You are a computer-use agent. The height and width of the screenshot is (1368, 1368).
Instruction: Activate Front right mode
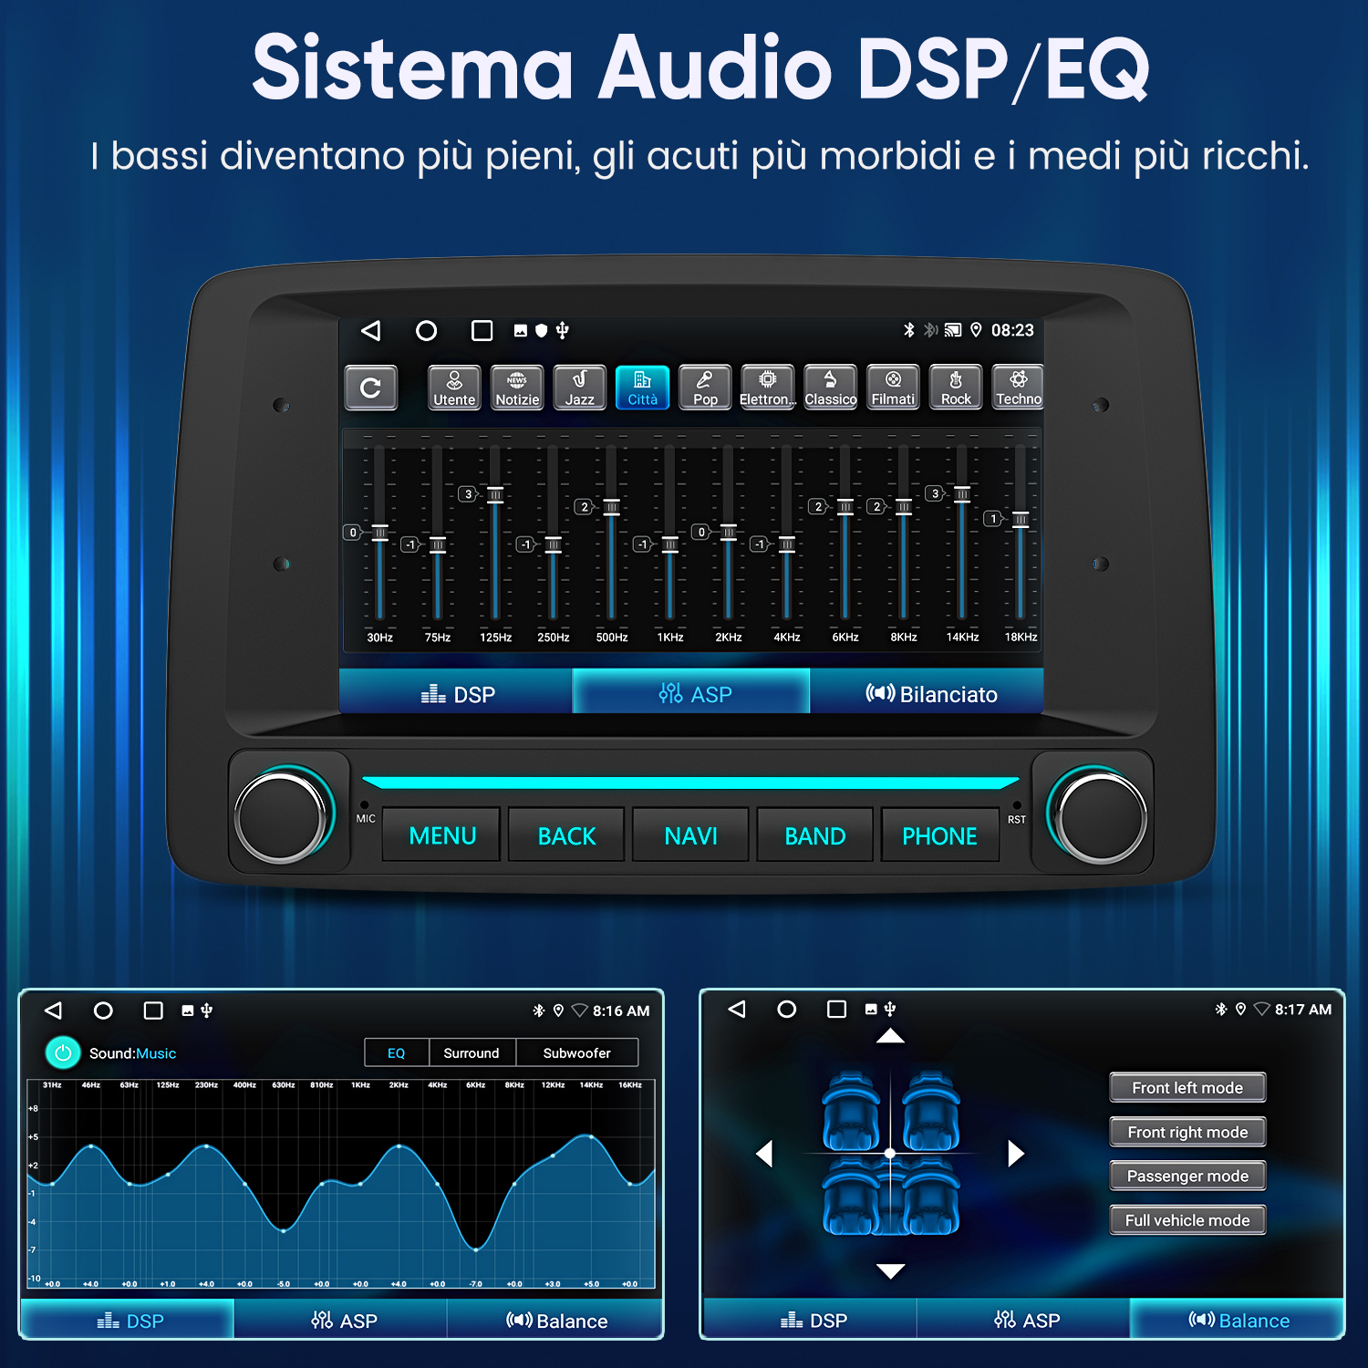(1187, 1132)
